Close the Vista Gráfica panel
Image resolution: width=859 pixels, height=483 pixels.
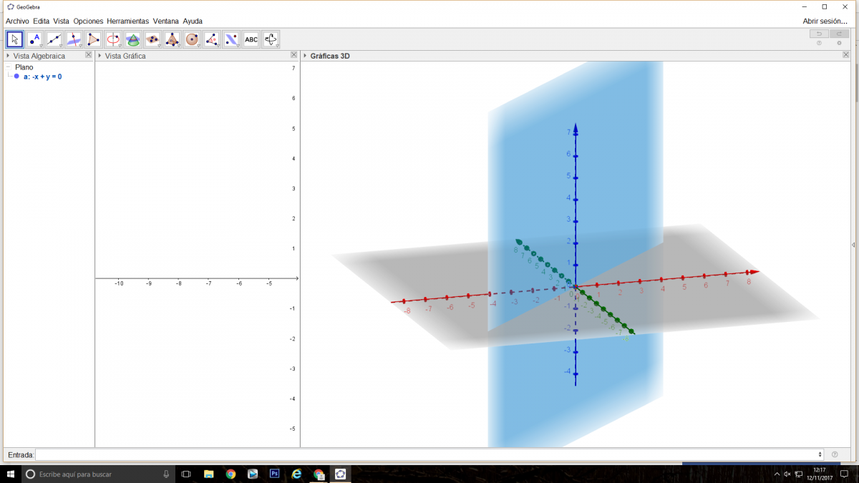tap(293, 55)
